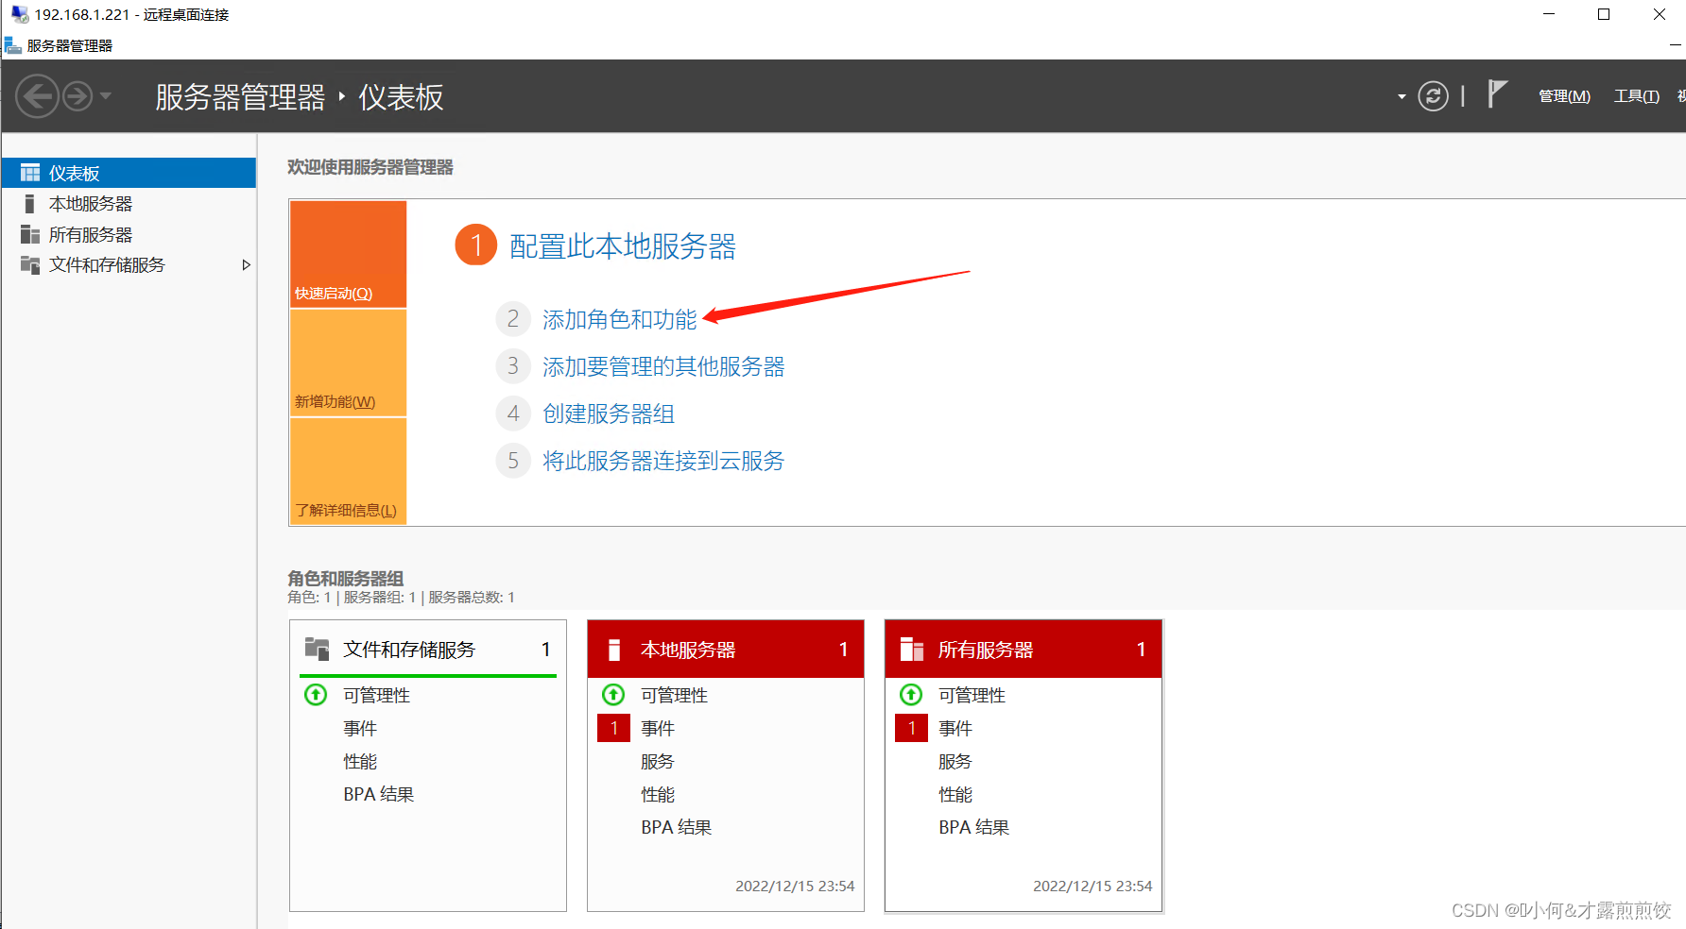1686x929 pixels.
Task: Open 性能 in the 本地服务器 tile
Action: pos(658,795)
